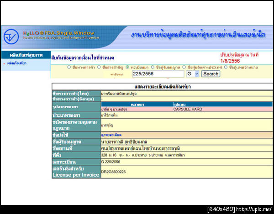Click the แสดงรายละเอียดผลิตภัณฑ์ยา table title
The width and height of the screenshot is (274, 214).
162,87
